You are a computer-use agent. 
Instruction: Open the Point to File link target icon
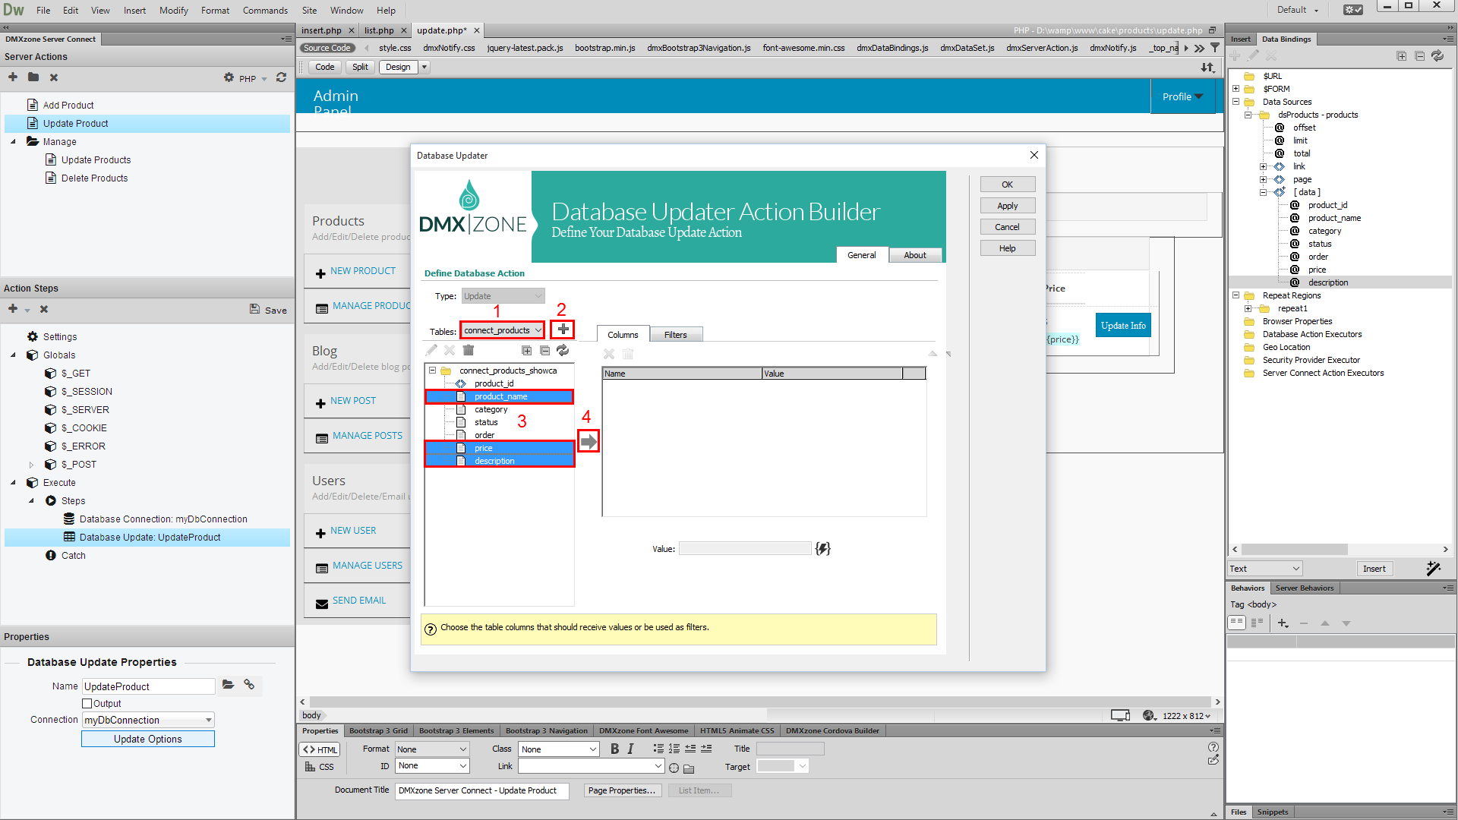pyautogui.click(x=674, y=768)
